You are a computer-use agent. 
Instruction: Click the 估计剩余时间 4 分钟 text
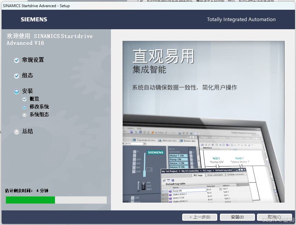[x=27, y=191]
